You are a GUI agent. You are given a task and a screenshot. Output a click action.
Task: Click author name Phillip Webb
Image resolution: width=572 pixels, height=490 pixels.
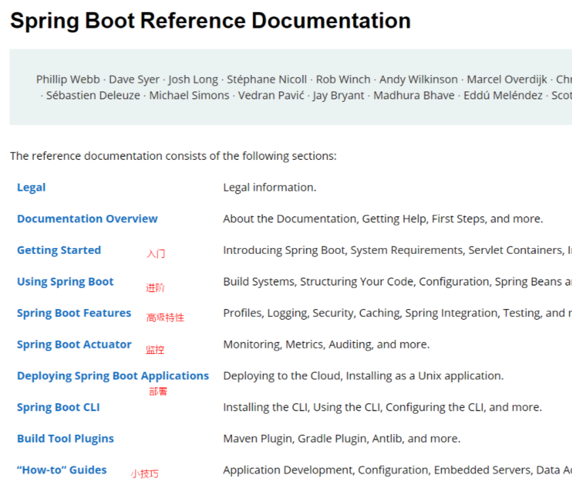68,80
